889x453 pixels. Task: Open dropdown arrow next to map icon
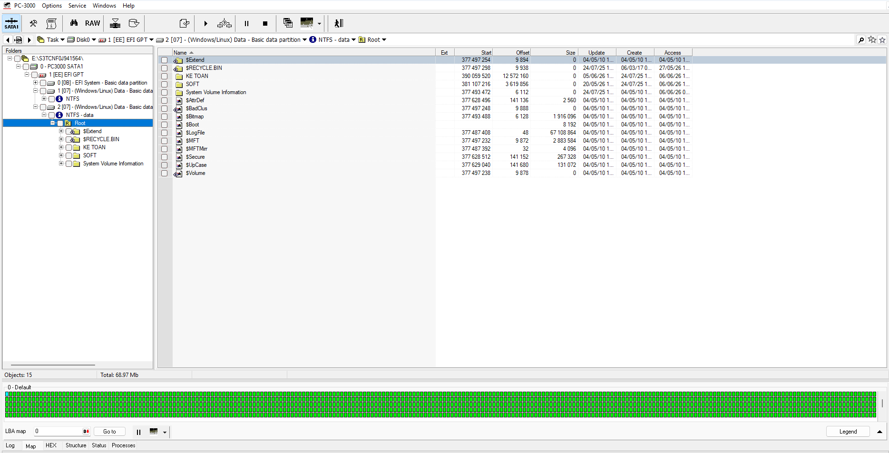(x=319, y=24)
